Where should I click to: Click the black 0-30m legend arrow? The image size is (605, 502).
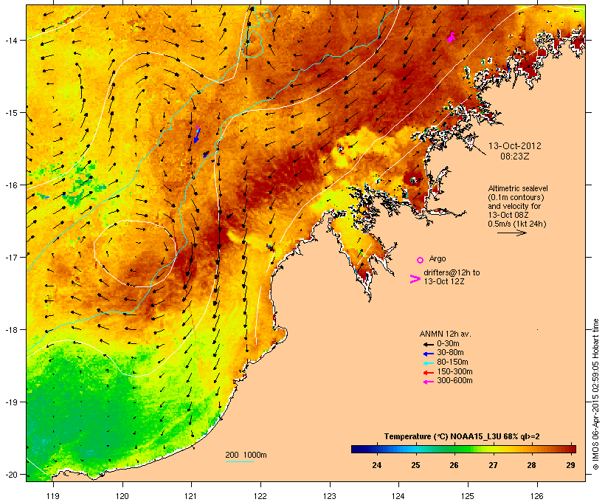pos(428,345)
